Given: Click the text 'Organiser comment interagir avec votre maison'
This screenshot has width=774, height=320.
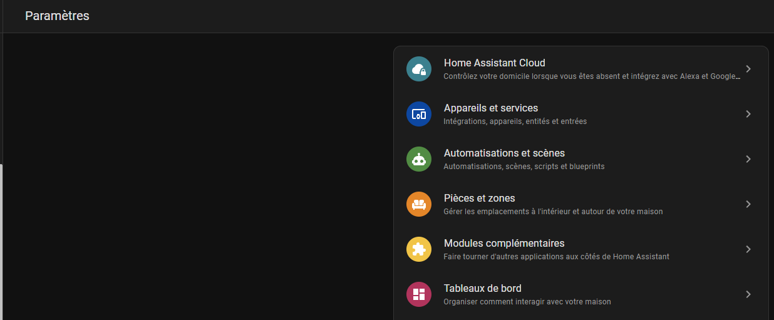Looking at the screenshot, I should point(527,302).
